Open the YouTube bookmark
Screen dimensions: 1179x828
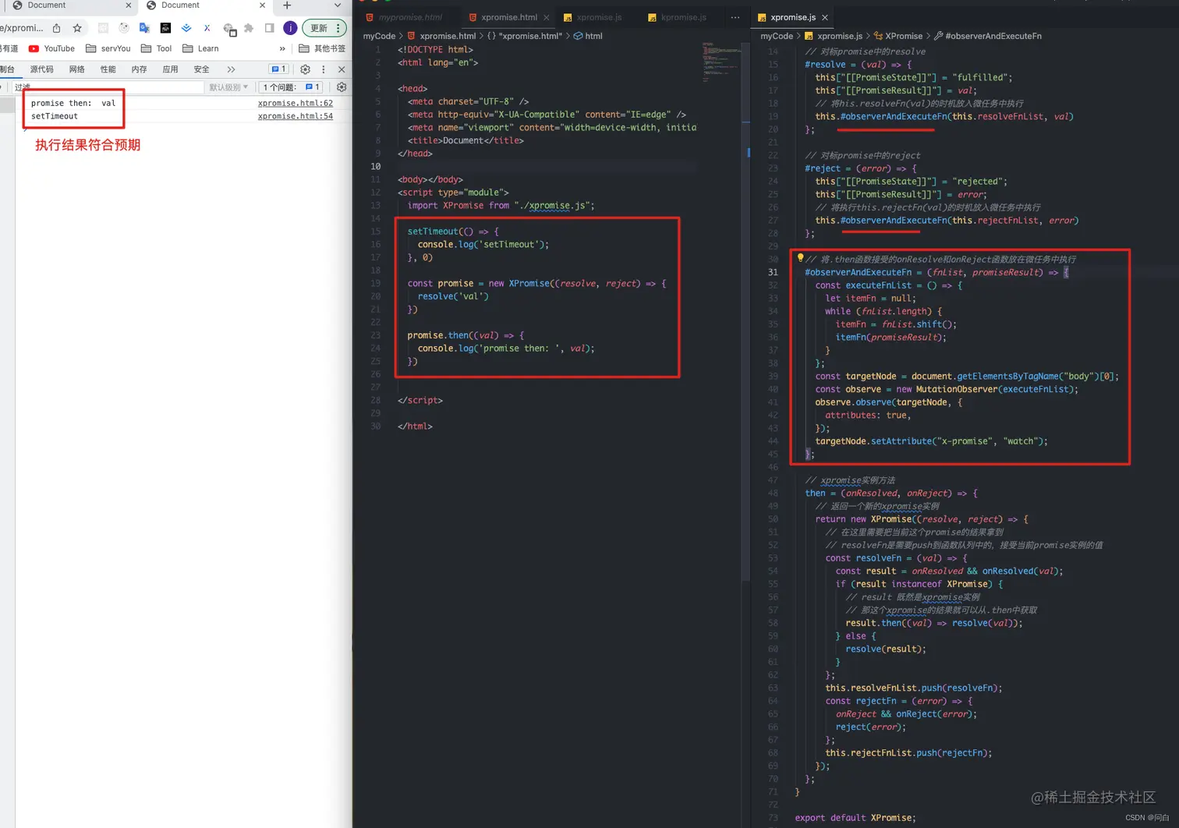[51, 48]
